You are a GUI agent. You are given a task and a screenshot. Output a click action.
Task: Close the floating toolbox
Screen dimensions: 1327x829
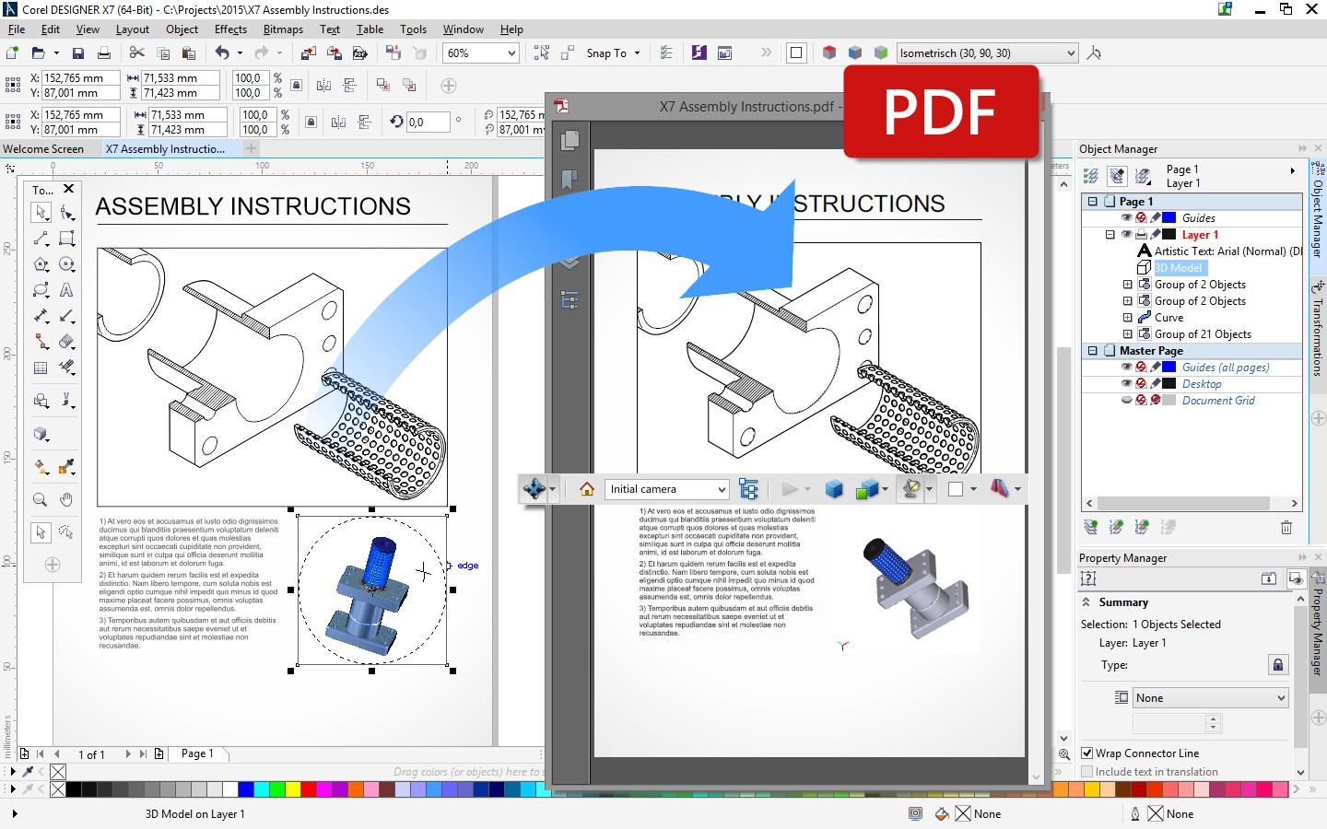68,189
